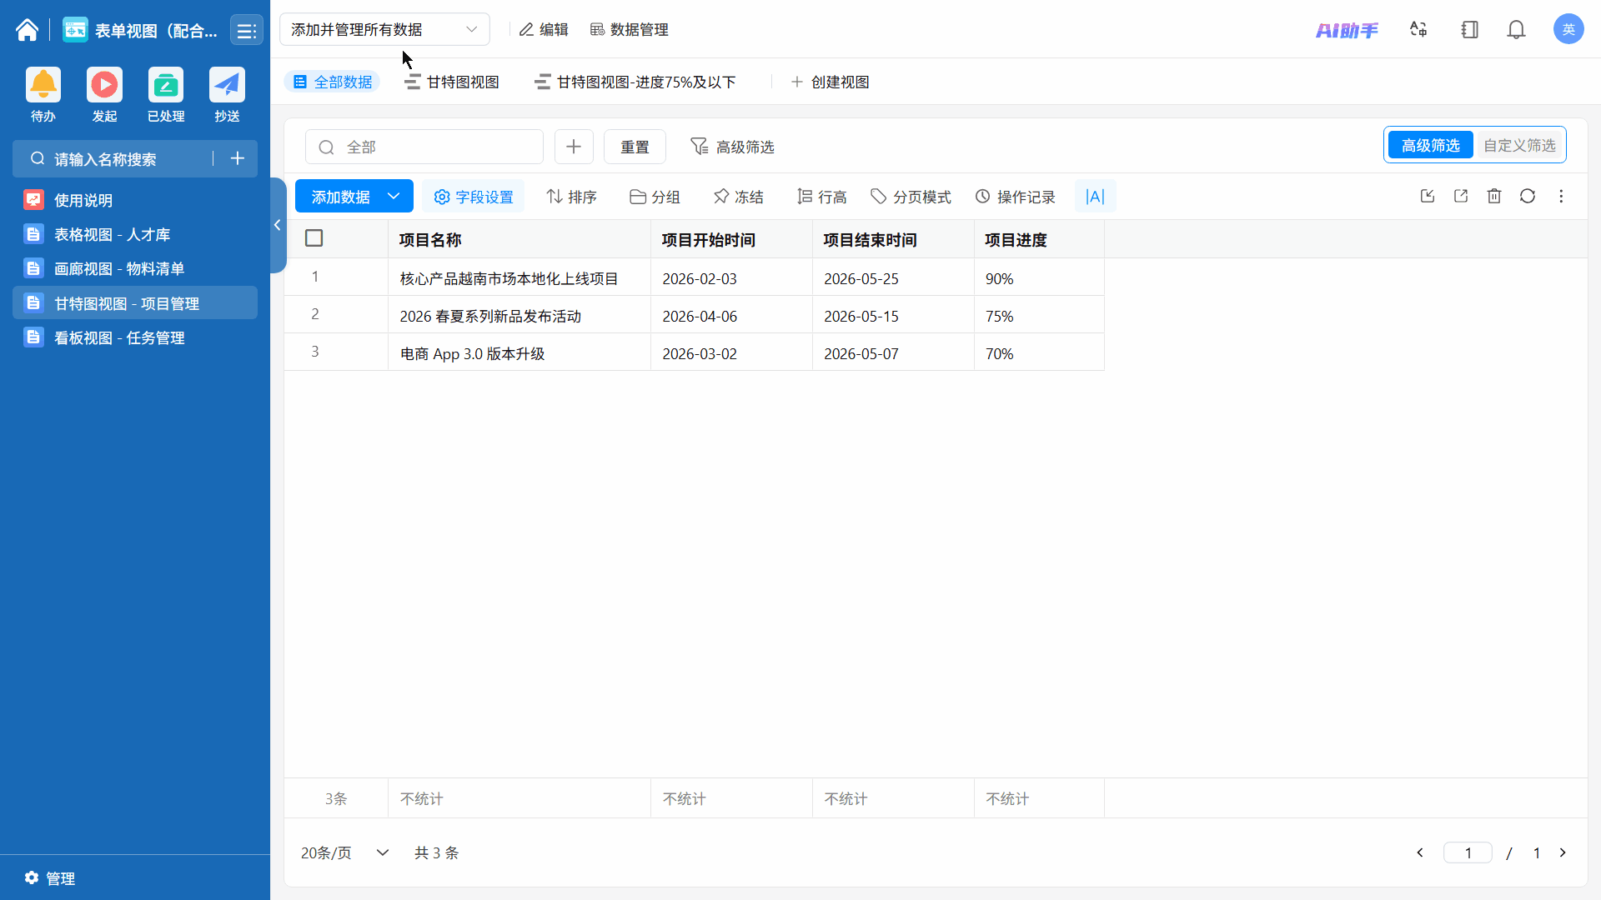Open the 待办 bell icon
This screenshot has height=900, width=1601.
point(43,85)
